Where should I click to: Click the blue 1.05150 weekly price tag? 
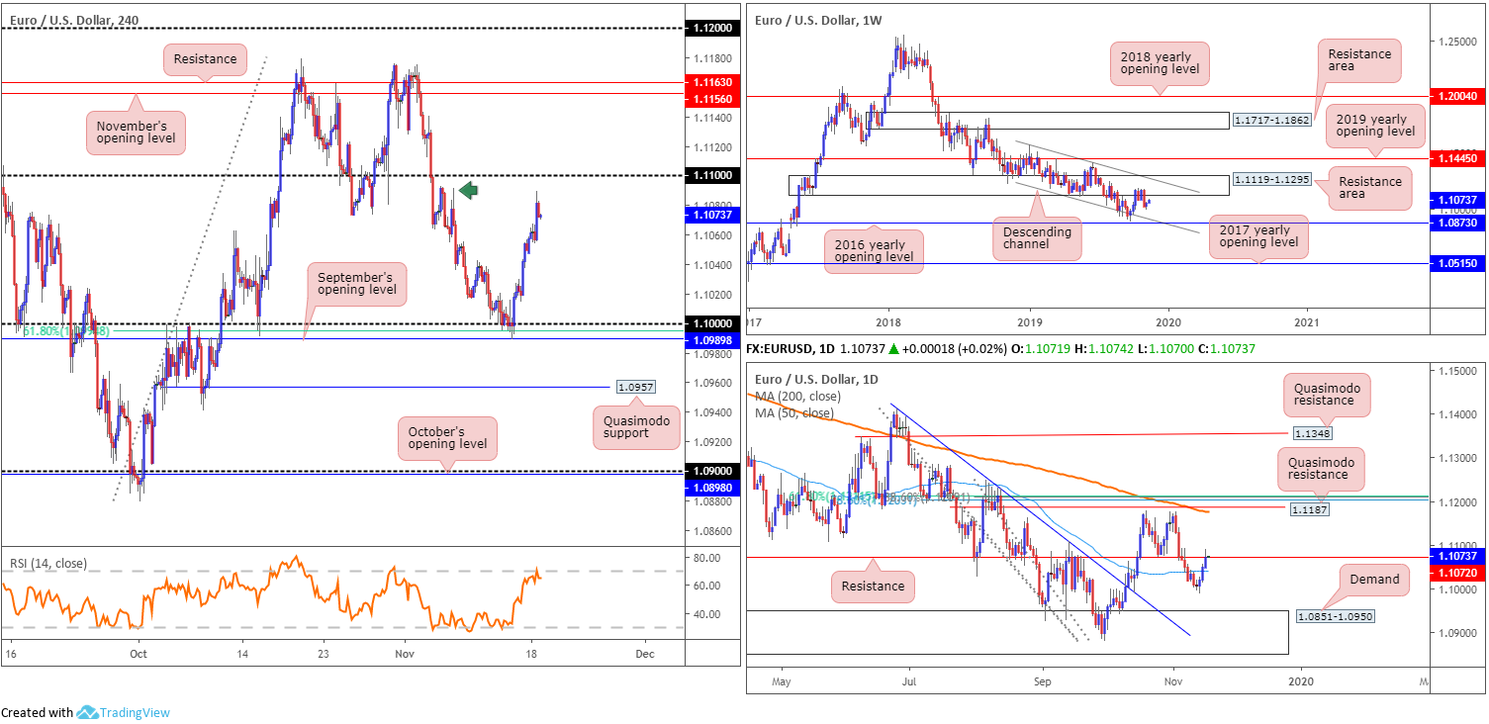(1459, 264)
